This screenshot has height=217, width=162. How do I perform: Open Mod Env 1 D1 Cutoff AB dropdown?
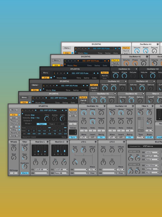pyautogui.click(x=42, y=169)
